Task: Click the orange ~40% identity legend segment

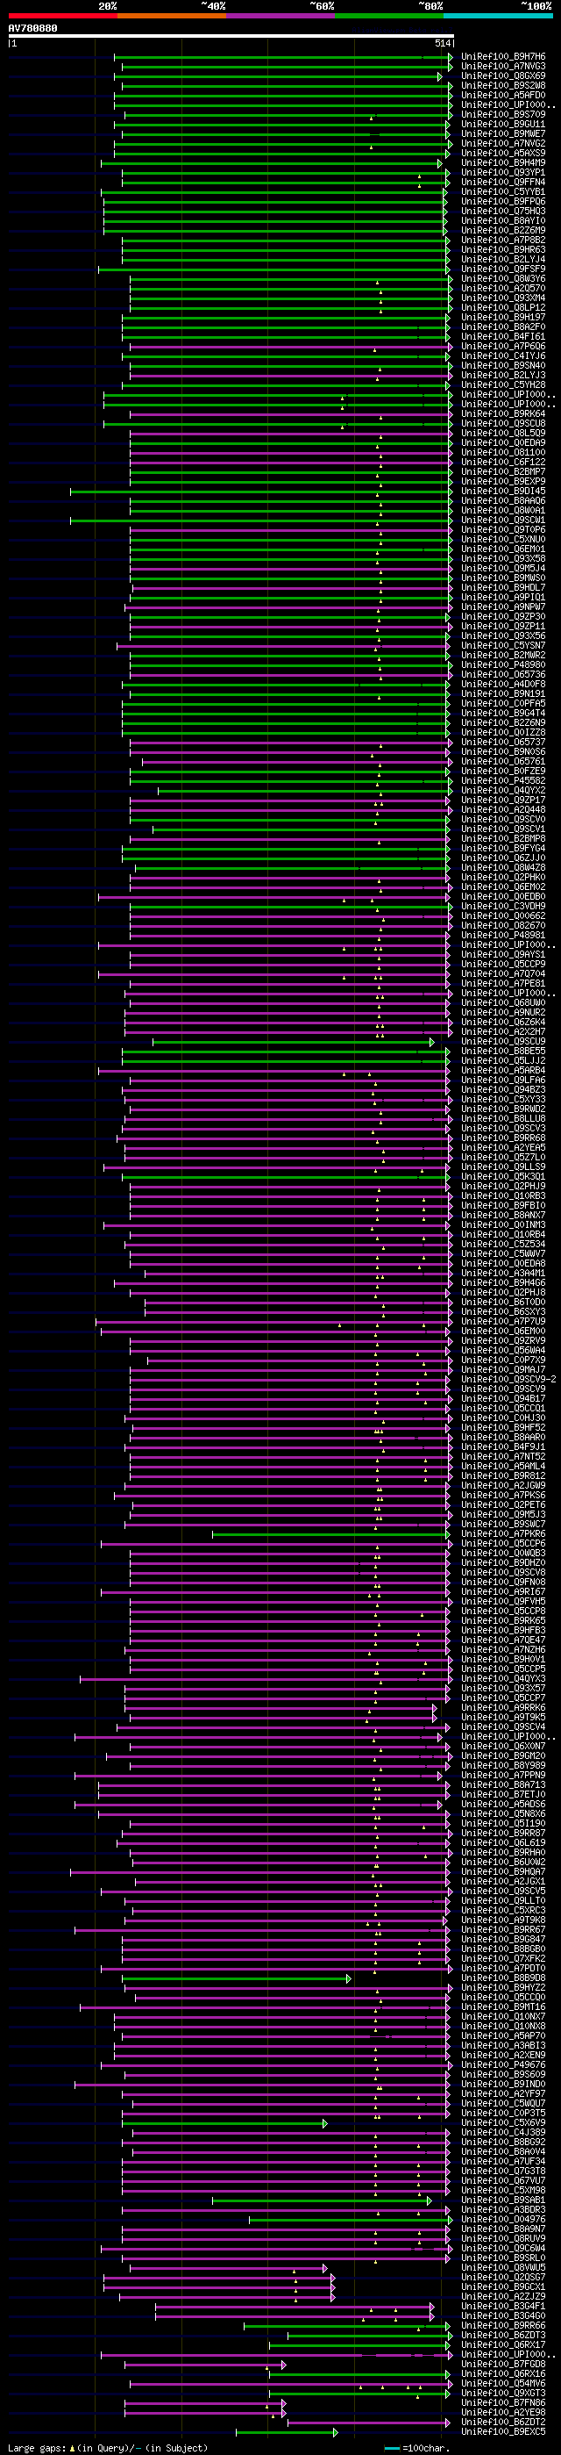Action: 172,15
